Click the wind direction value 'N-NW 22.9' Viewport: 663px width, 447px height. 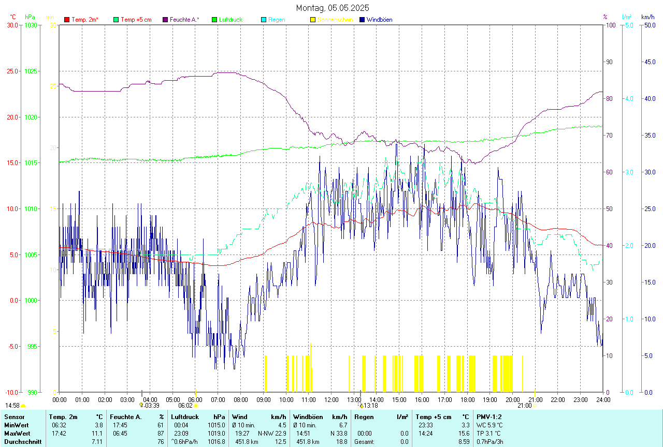point(272,433)
